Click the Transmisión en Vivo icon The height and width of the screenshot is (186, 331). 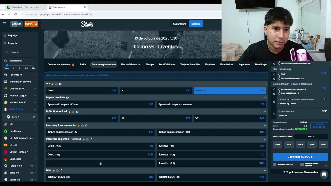point(6,82)
